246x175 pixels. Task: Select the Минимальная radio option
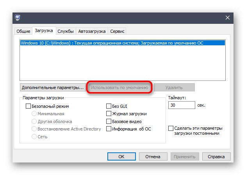pyautogui.click(x=34, y=113)
